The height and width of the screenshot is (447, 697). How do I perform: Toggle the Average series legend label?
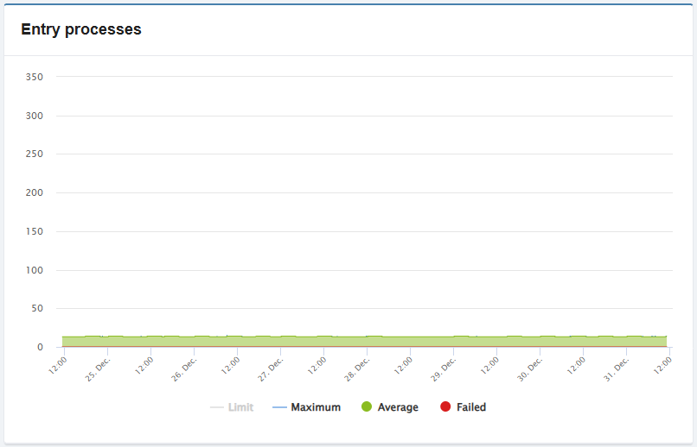(398, 407)
